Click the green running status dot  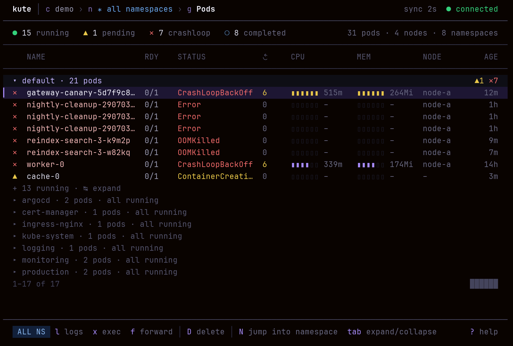point(15,33)
